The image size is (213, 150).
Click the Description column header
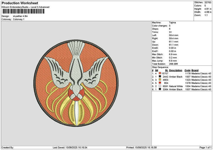175,70
